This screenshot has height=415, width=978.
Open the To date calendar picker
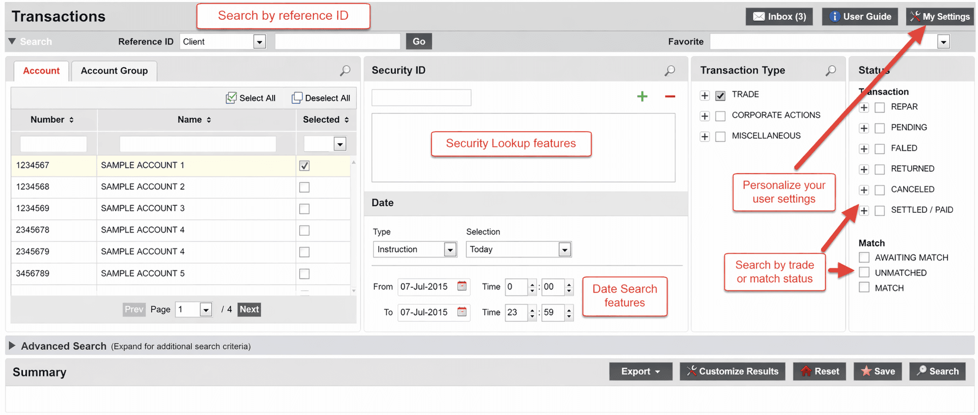462,312
